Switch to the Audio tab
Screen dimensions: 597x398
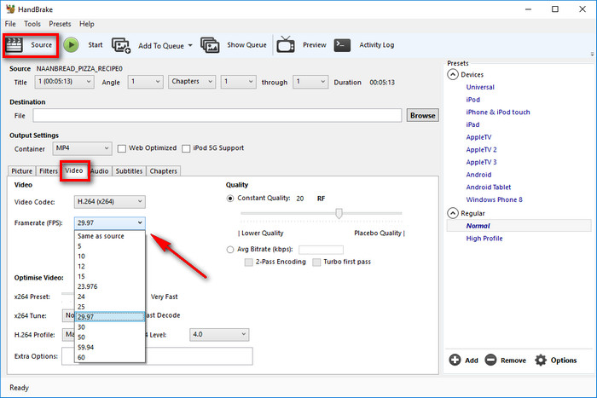click(100, 171)
